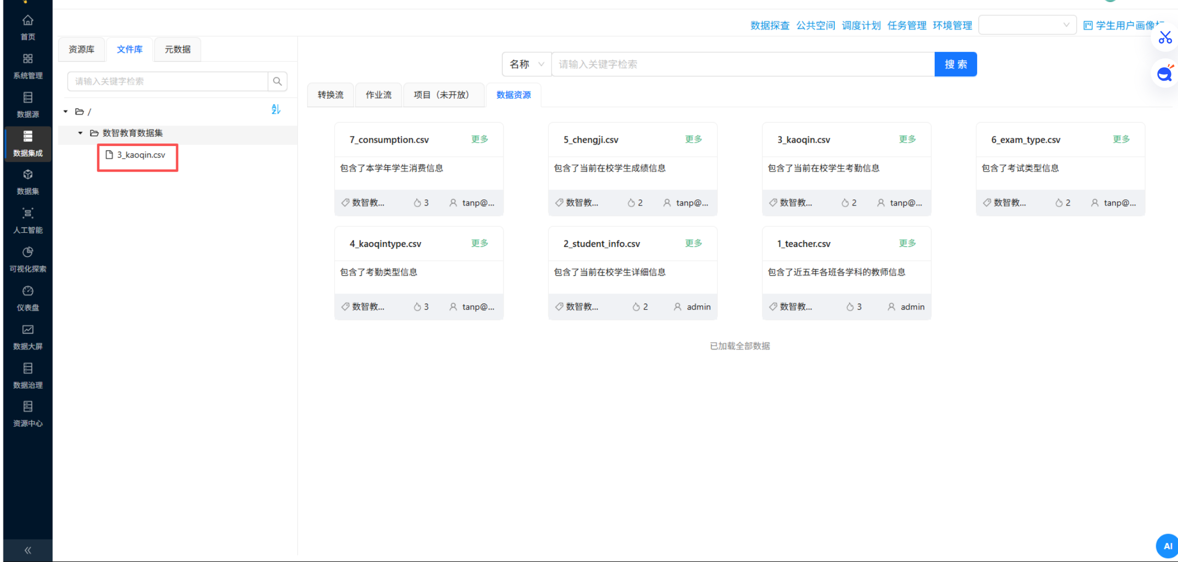
Task: Click flame count icon on 4_kaoqintype.csv card
Action: point(417,307)
